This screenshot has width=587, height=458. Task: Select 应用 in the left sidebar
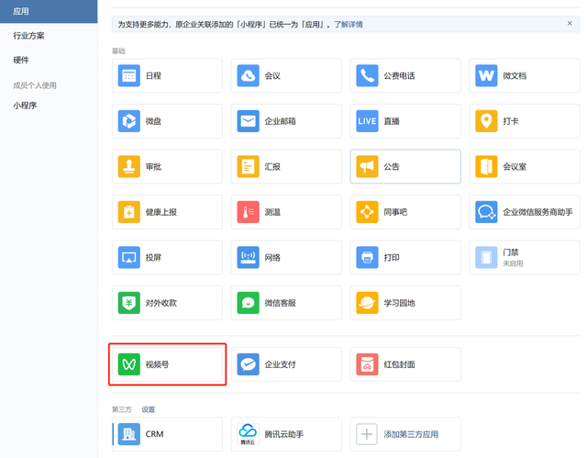[49, 11]
